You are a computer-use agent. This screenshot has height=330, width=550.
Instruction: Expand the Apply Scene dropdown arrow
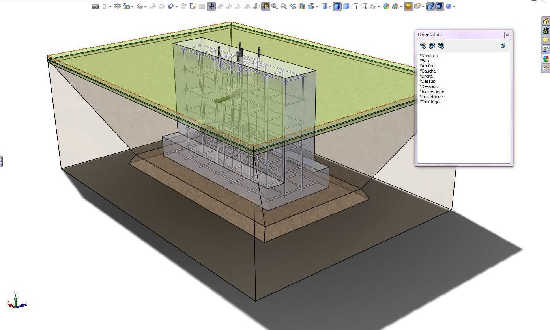pos(401,7)
